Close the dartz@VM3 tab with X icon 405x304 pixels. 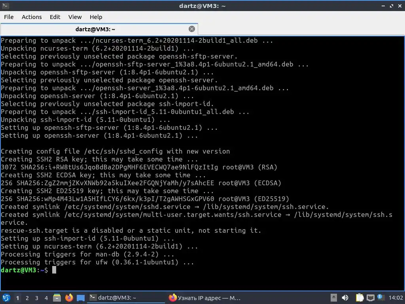[192, 29]
